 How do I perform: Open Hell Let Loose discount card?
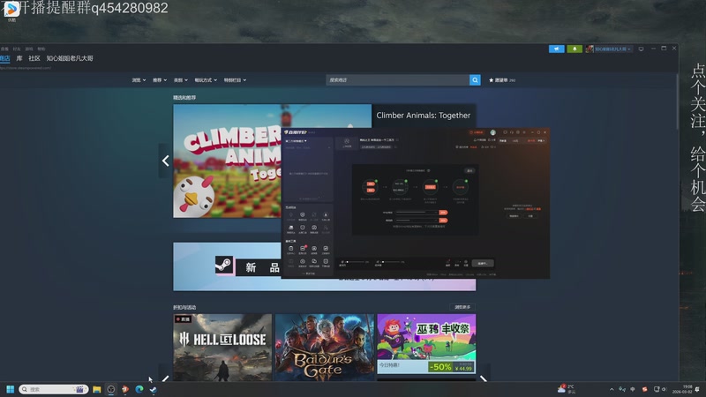click(x=222, y=347)
